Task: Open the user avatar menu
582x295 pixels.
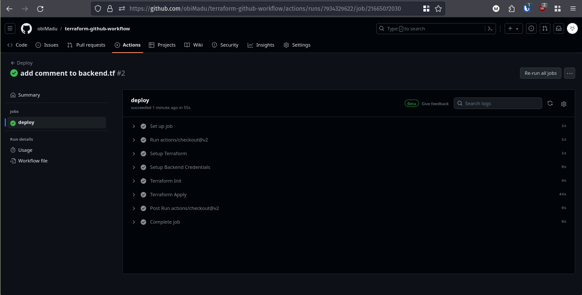Action: click(x=572, y=29)
